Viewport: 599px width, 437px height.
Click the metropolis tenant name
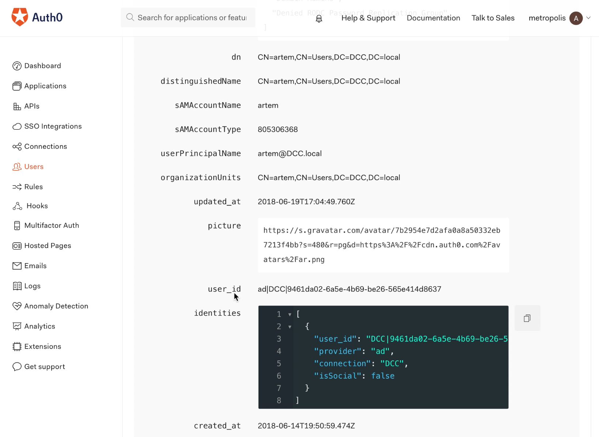click(547, 18)
